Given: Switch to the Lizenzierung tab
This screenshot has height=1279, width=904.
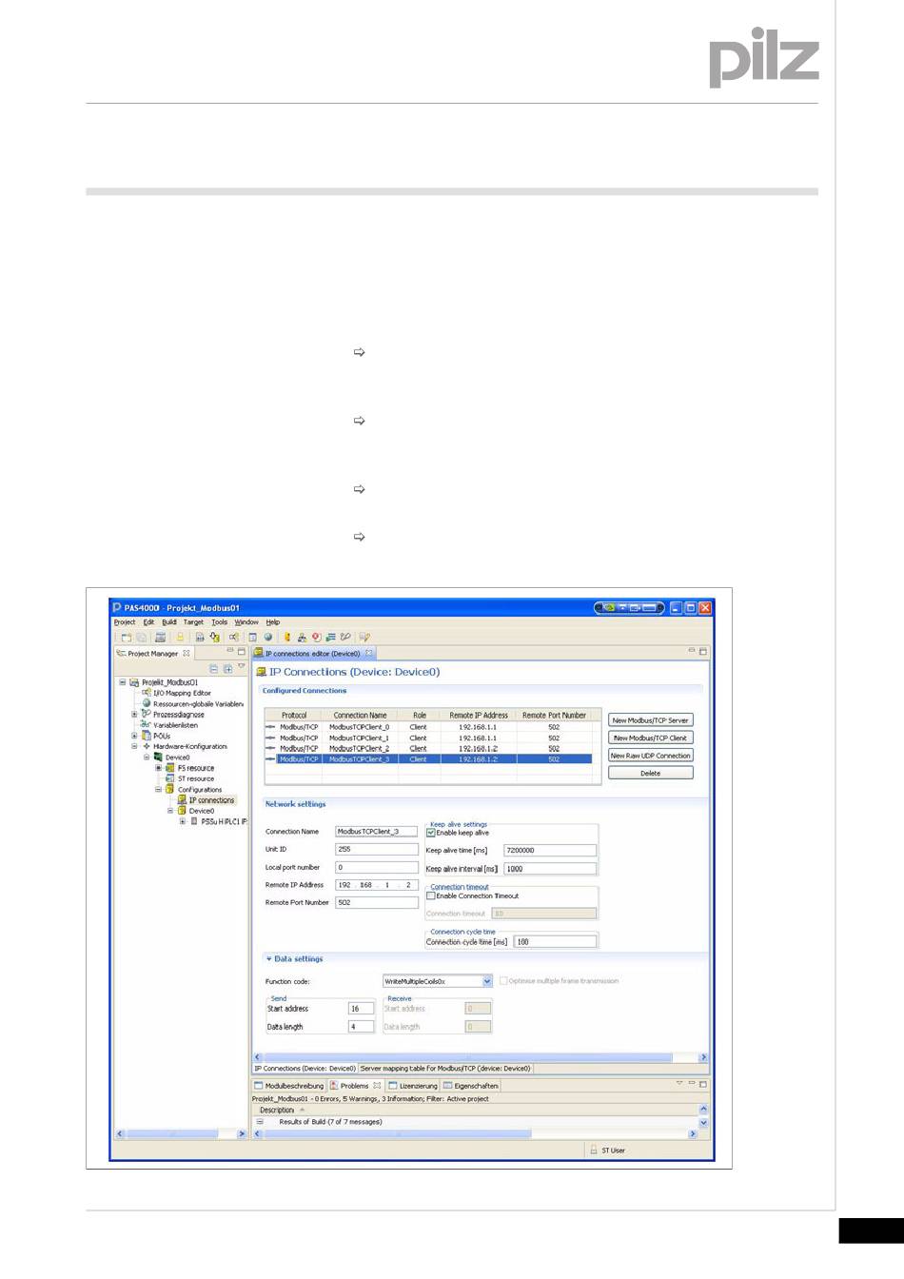Looking at the screenshot, I should point(412,1086).
